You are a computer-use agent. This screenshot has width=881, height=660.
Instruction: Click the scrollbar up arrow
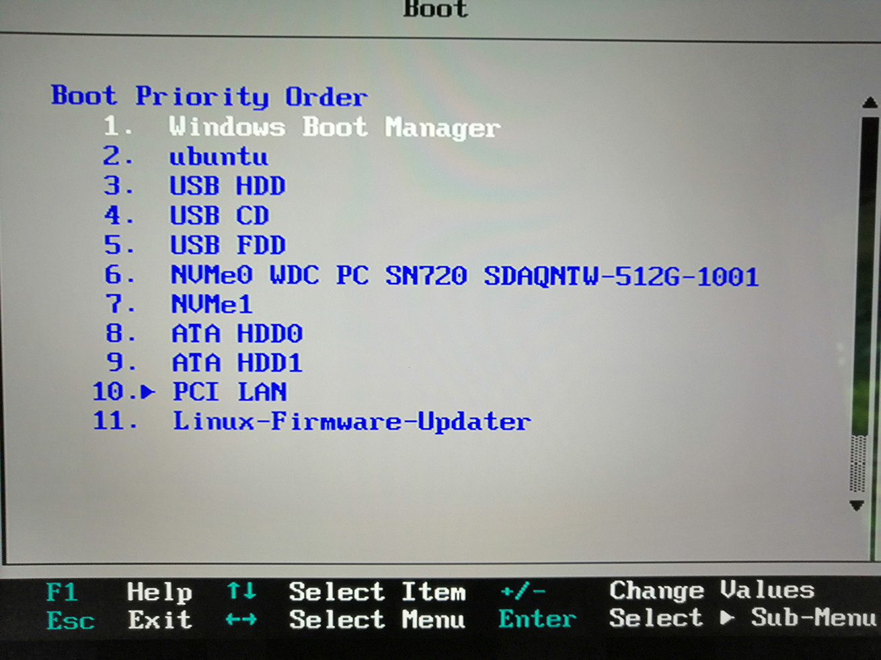pyautogui.click(x=870, y=103)
